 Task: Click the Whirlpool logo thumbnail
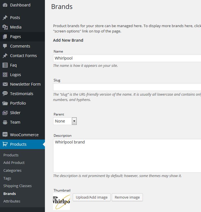click(x=61, y=202)
